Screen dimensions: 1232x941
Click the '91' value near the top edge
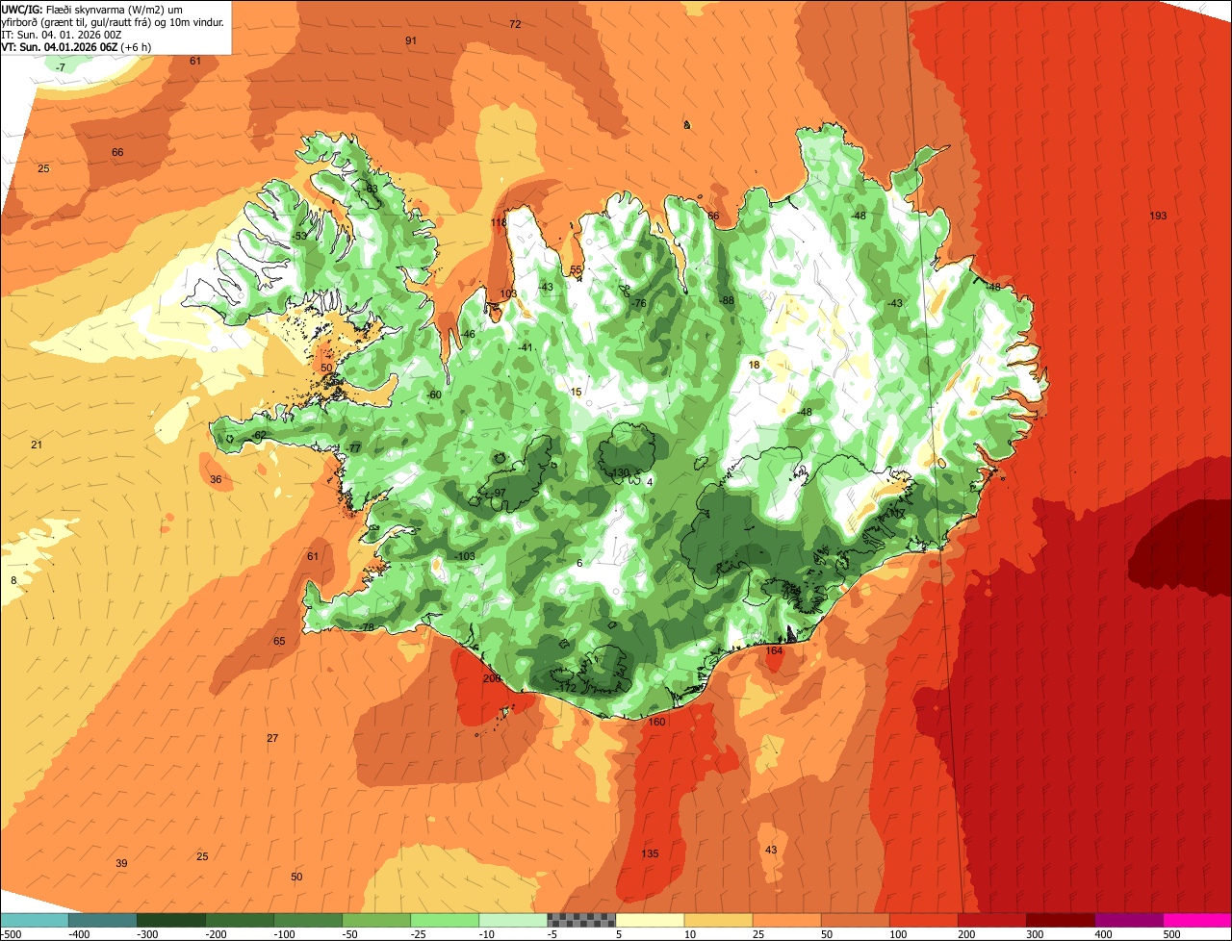coord(411,40)
